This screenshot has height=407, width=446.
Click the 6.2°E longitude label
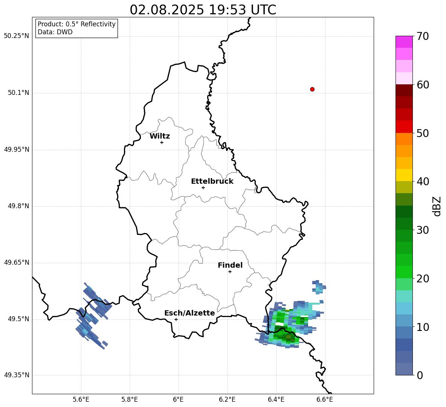click(x=227, y=399)
